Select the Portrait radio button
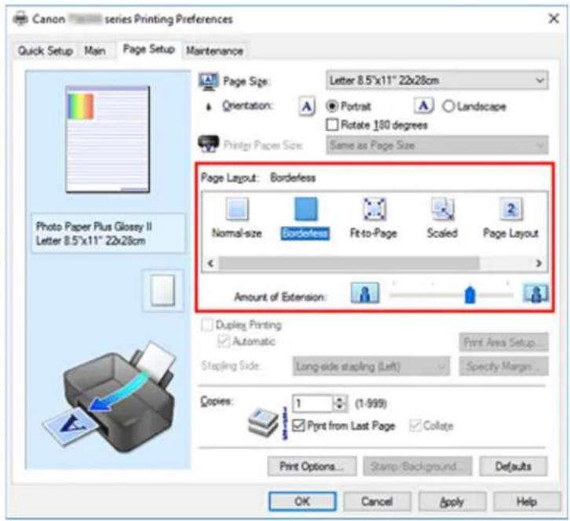This screenshot has height=521, width=570. [x=331, y=106]
